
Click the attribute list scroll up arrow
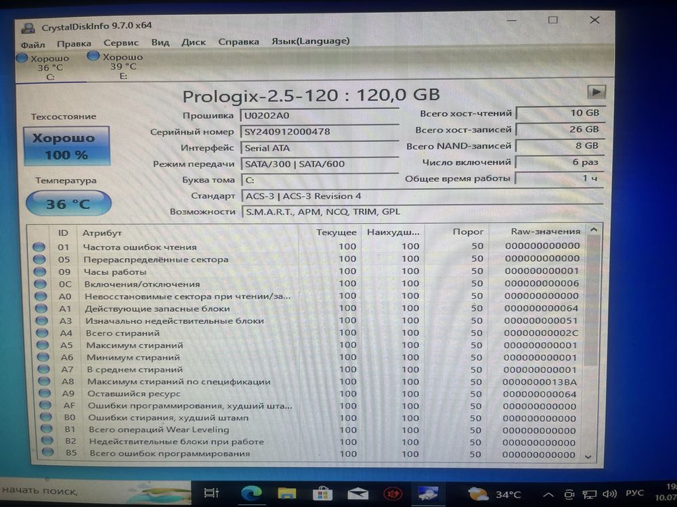pos(594,231)
